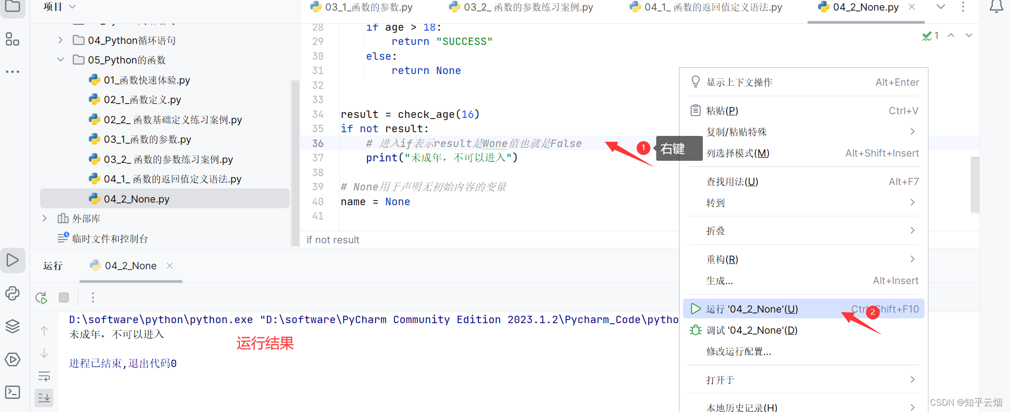Image resolution: width=1010 pixels, height=412 pixels.
Task: Go to previous highlighted problem arrow
Action: [x=951, y=35]
